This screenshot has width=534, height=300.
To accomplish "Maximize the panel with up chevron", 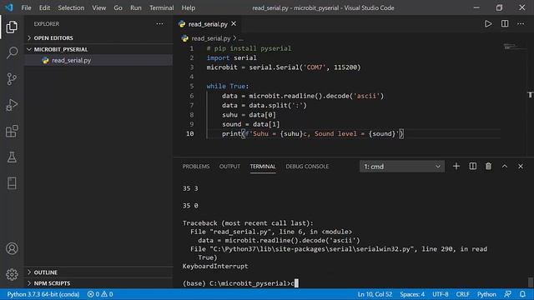I will [505, 167].
